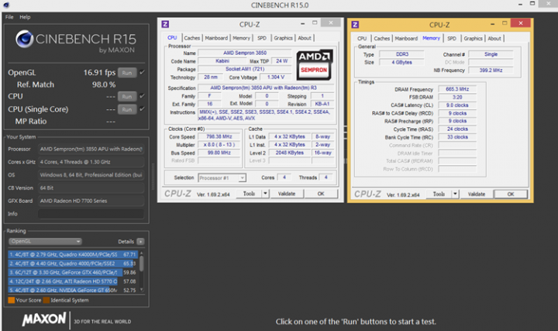558x331 pixels.
Task: Switch to SPD tab in left CPU-Z
Action: click(x=262, y=38)
